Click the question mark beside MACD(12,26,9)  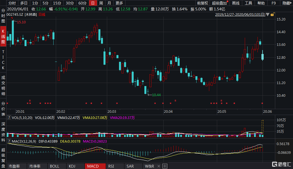(x=9, y=141)
